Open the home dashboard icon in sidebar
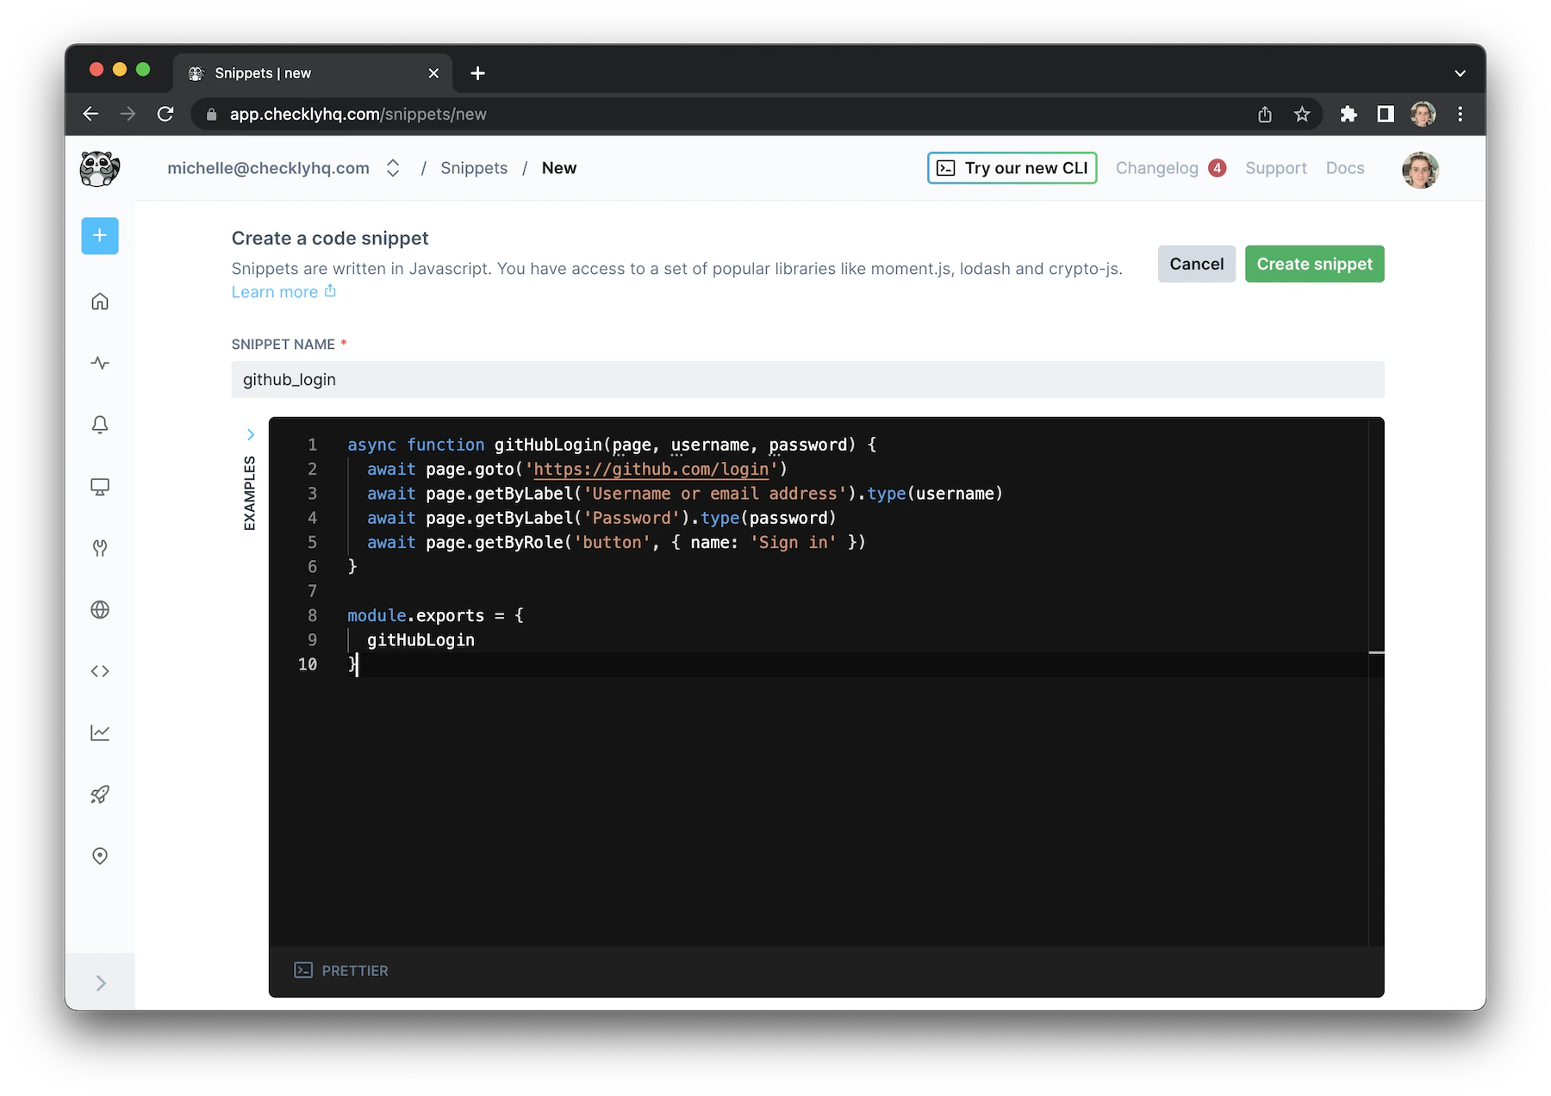Image resolution: width=1551 pixels, height=1096 pixels. 99,301
